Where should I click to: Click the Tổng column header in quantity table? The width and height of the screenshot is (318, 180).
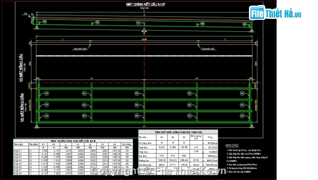click(x=210, y=137)
